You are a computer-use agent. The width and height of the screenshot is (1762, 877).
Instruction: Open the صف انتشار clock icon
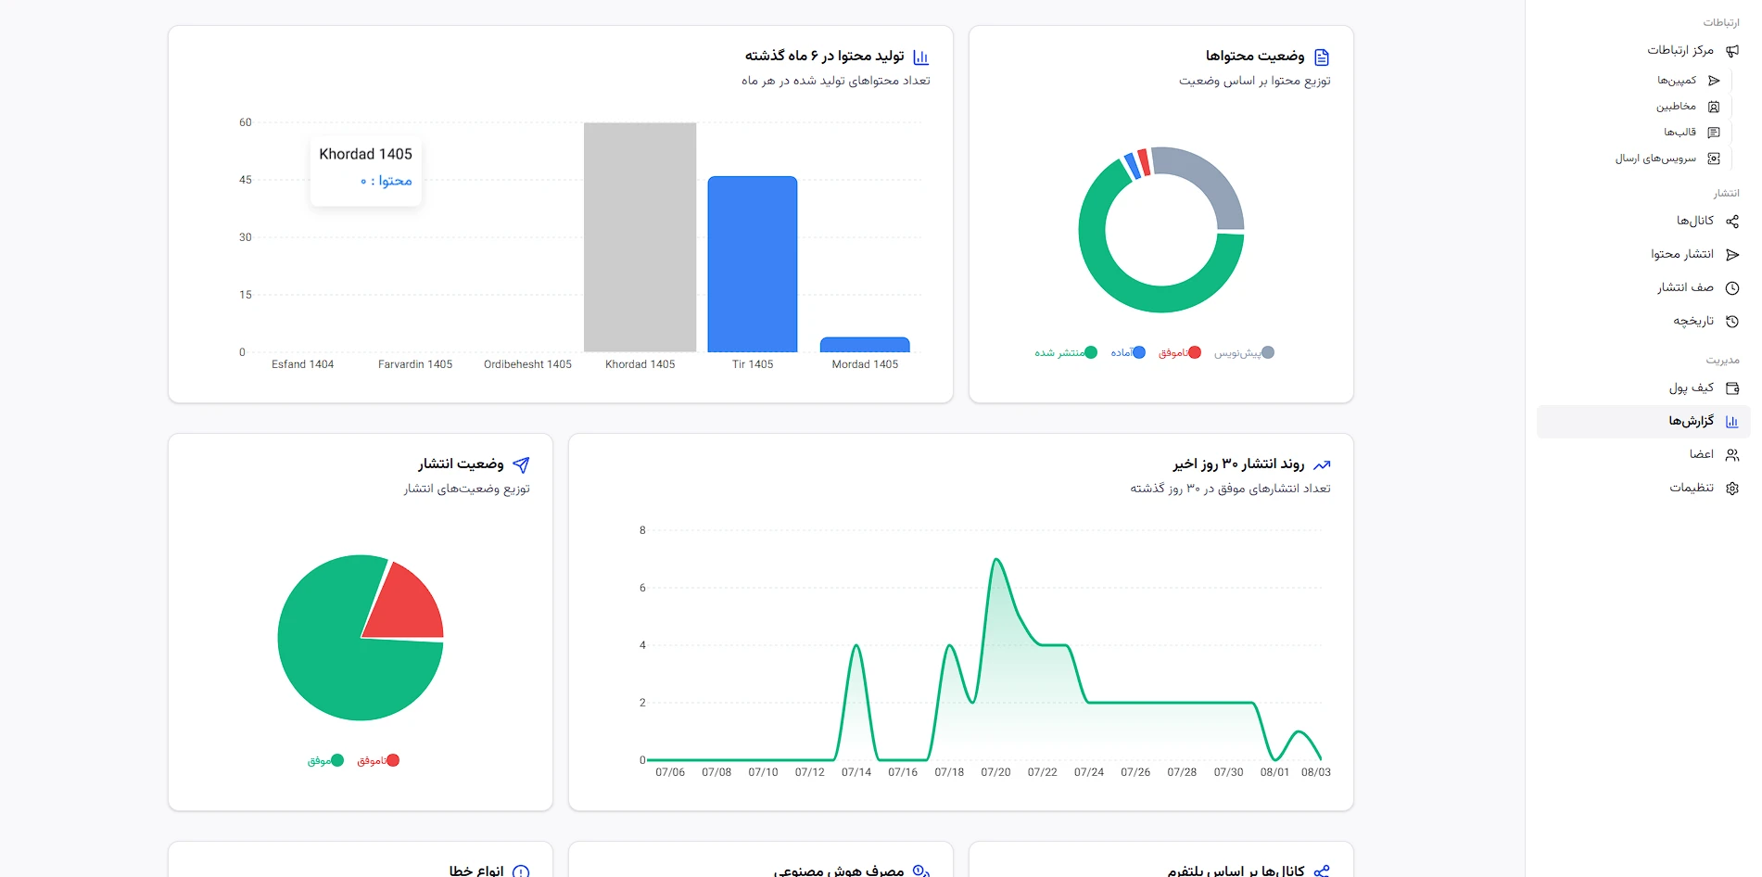click(1731, 288)
